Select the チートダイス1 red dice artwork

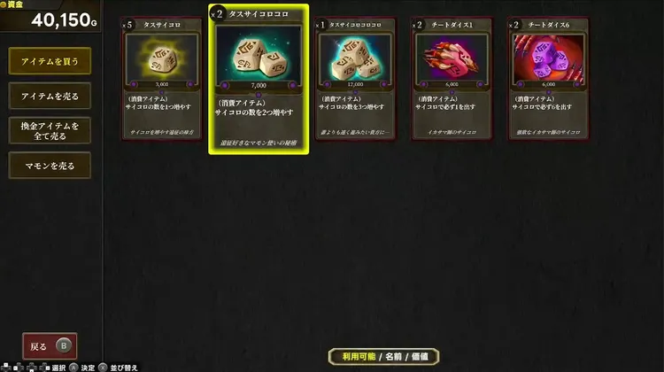point(452,58)
